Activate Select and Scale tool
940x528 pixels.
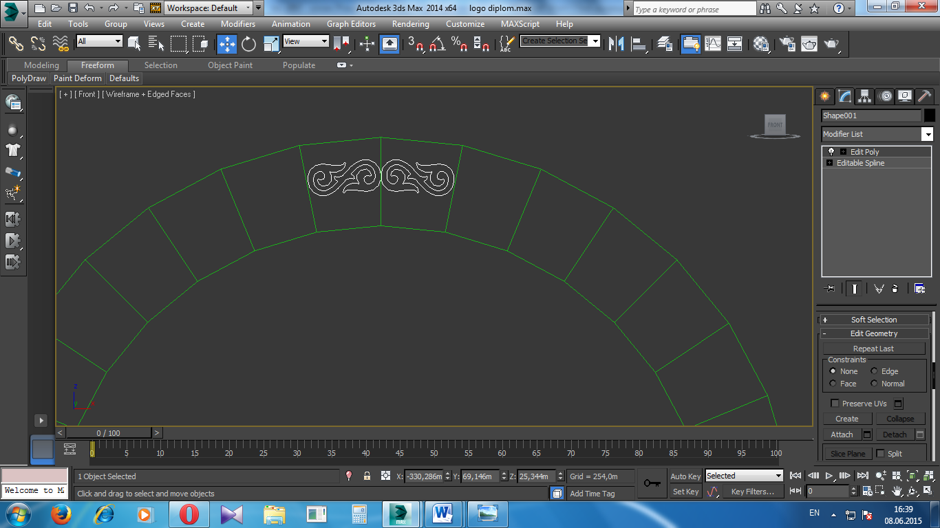pos(271,43)
